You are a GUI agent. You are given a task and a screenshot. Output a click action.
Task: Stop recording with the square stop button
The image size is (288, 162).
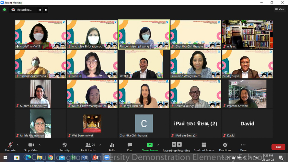[46, 10]
